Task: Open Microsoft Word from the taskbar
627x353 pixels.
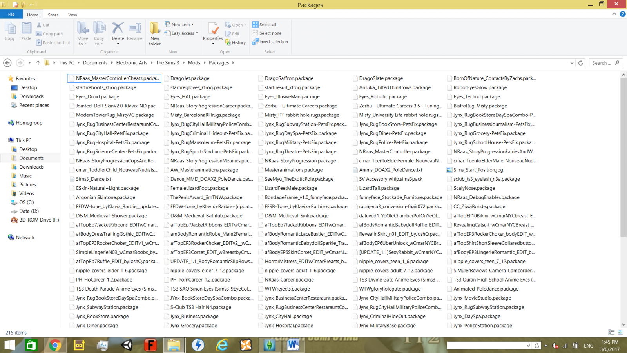Action: coord(293,346)
